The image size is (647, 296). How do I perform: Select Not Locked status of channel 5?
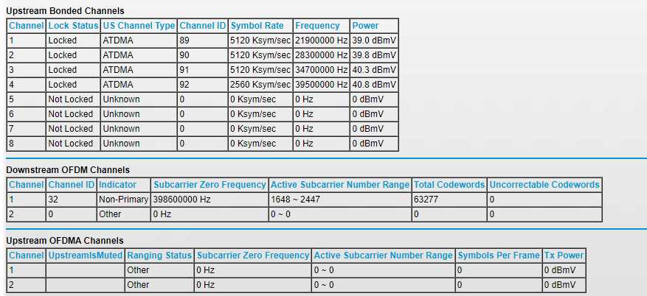tap(71, 99)
